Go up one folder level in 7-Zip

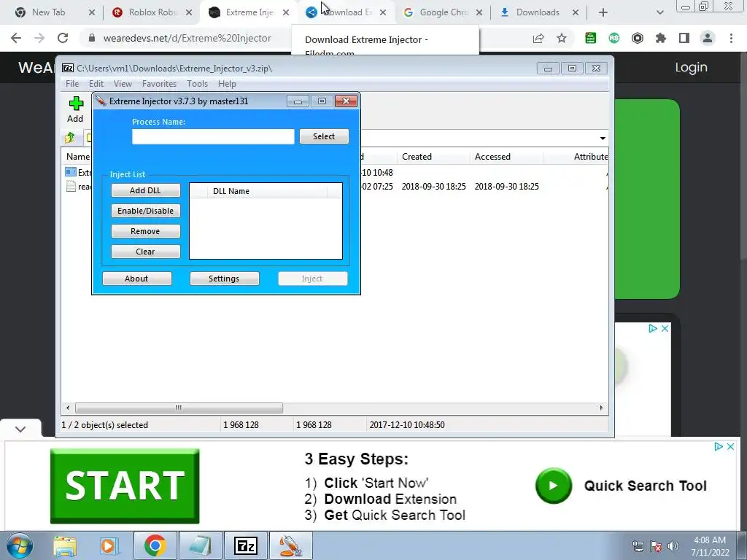pos(69,138)
